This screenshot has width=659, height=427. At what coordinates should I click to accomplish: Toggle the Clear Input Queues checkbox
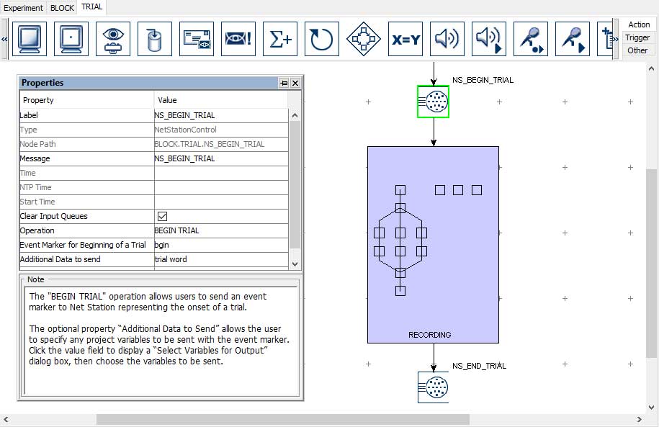[162, 216]
